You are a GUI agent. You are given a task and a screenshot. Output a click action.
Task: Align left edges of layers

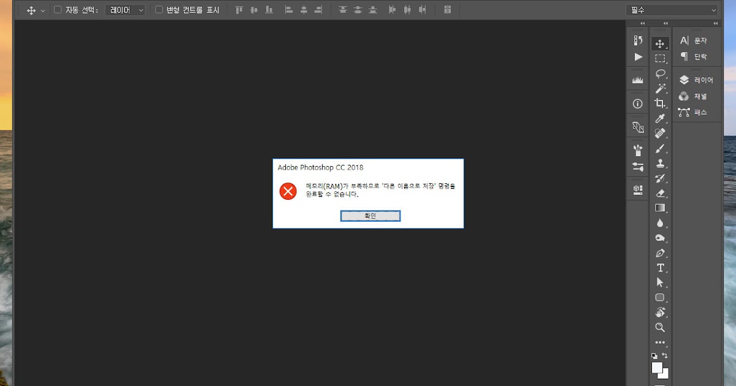point(289,10)
